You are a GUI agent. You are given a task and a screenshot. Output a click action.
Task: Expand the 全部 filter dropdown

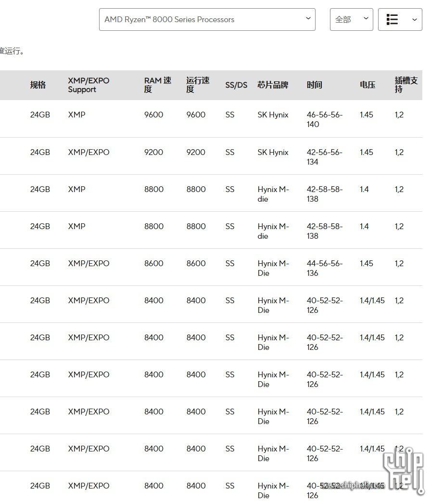pyautogui.click(x=351, y=20)
